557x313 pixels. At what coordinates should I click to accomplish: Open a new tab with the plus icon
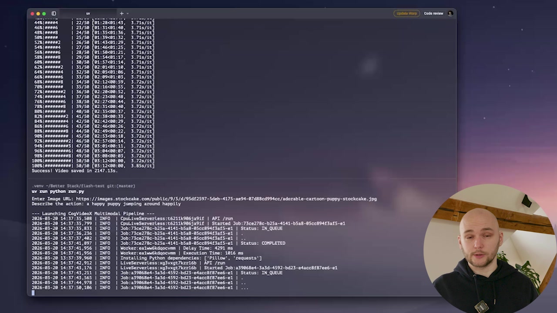tap(121, 13)
